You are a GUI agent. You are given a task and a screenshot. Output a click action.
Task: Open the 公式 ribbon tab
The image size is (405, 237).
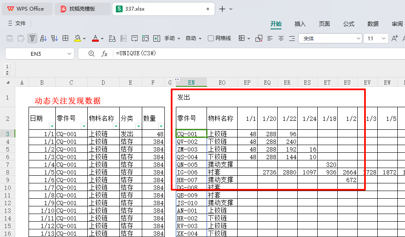(349, 24)
